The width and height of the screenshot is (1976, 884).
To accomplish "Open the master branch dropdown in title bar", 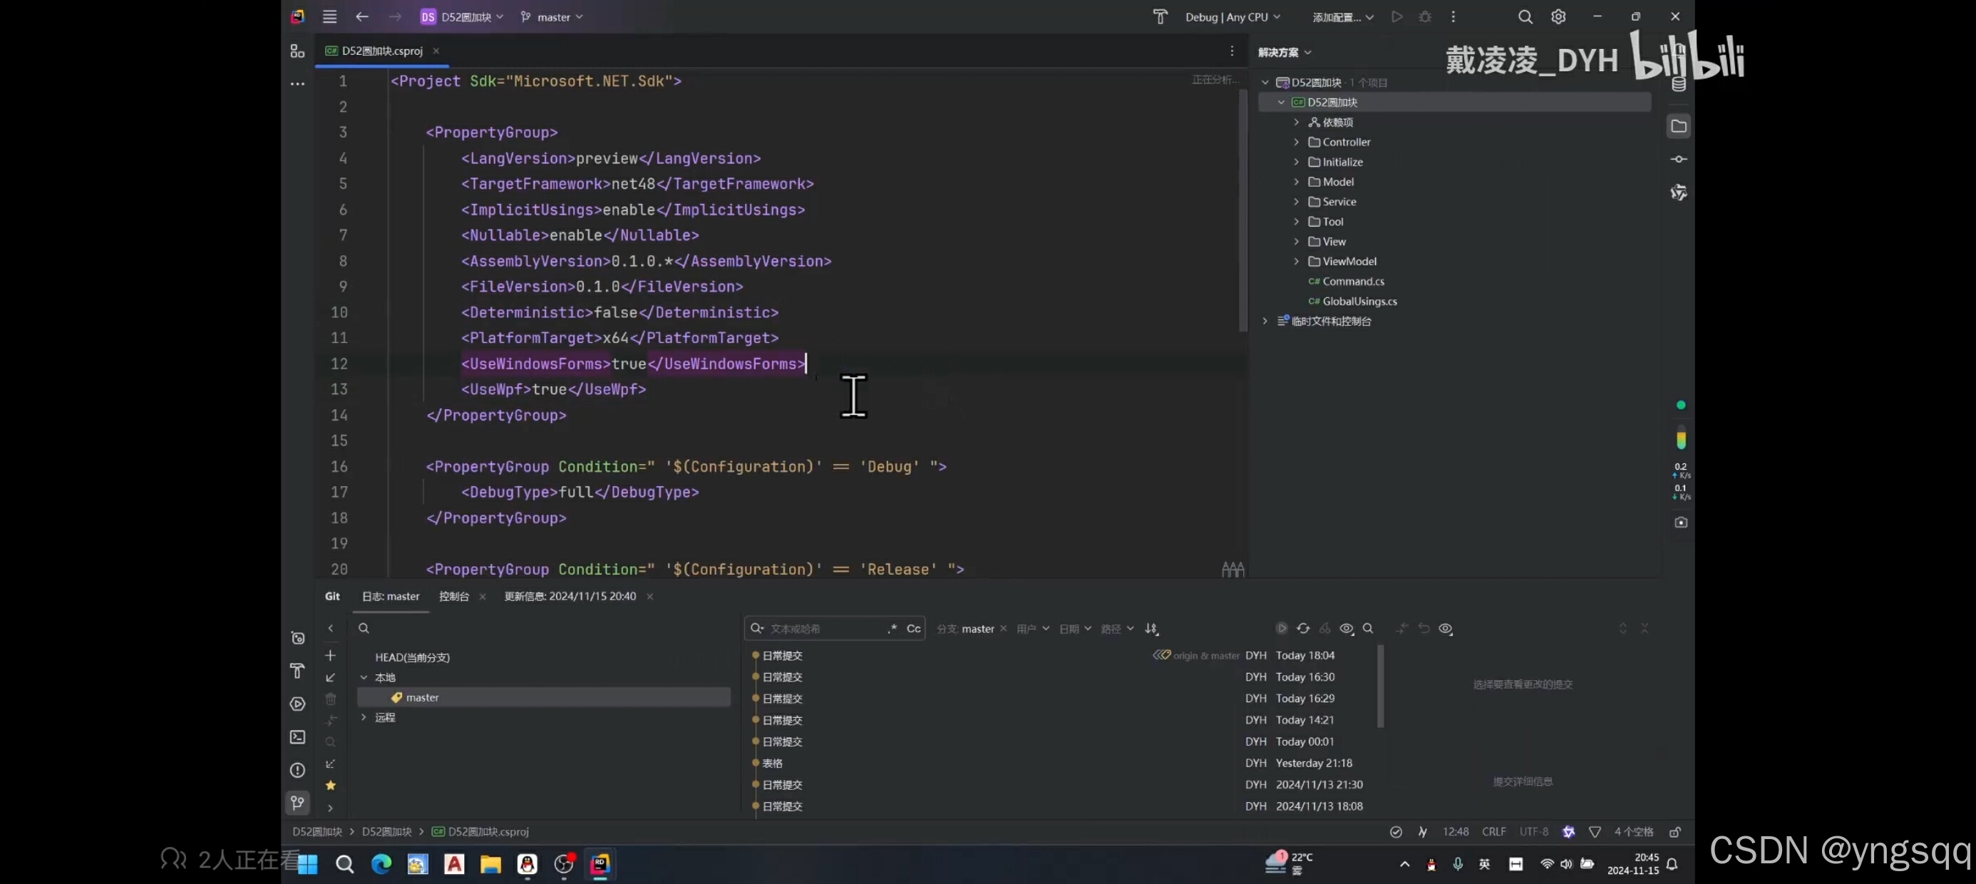I will pyautogui.click(x=552, y=17).
